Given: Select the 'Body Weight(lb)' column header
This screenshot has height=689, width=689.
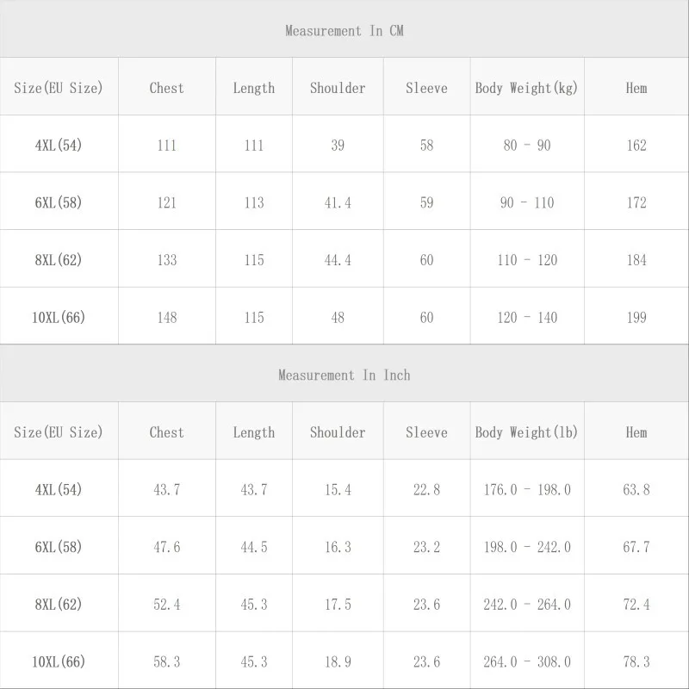Looking at the screenshot, I should 526,432.
